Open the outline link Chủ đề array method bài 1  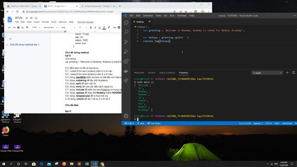click(25, 45)
